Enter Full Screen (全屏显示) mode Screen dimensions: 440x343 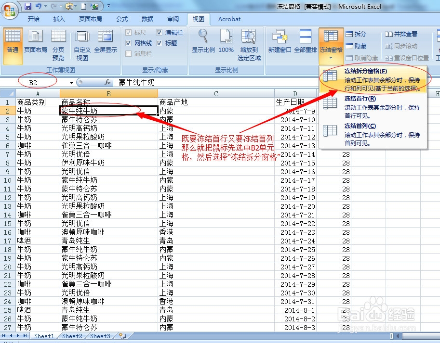(106, 42)
